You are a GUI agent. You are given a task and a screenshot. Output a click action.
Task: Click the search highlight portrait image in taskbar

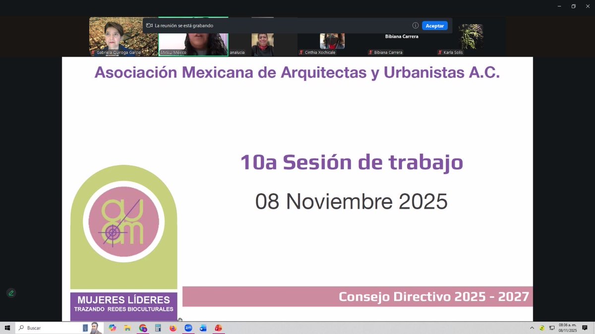92,328
